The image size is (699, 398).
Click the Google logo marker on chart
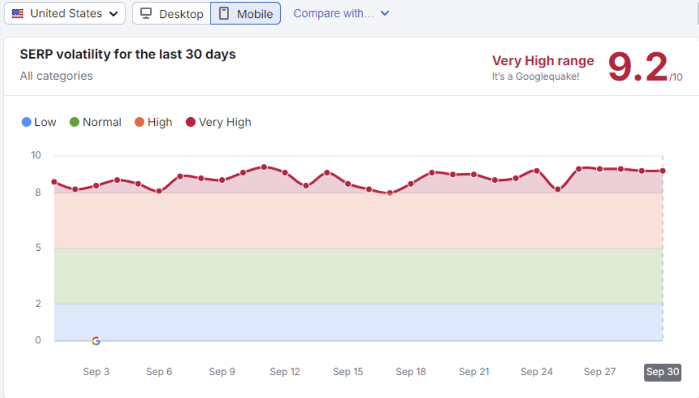(96, 341)
